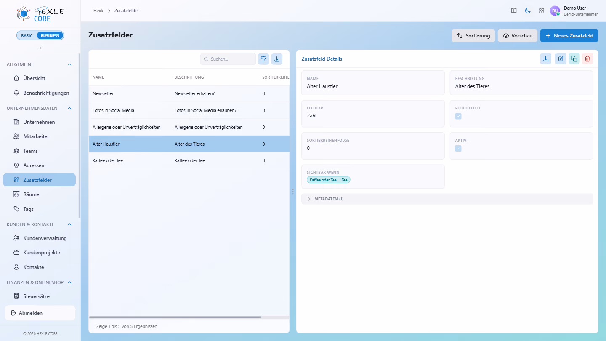Open Kontakte in sidebar
The height and width of the screenshot is (341, 606).
coord(39,267)
